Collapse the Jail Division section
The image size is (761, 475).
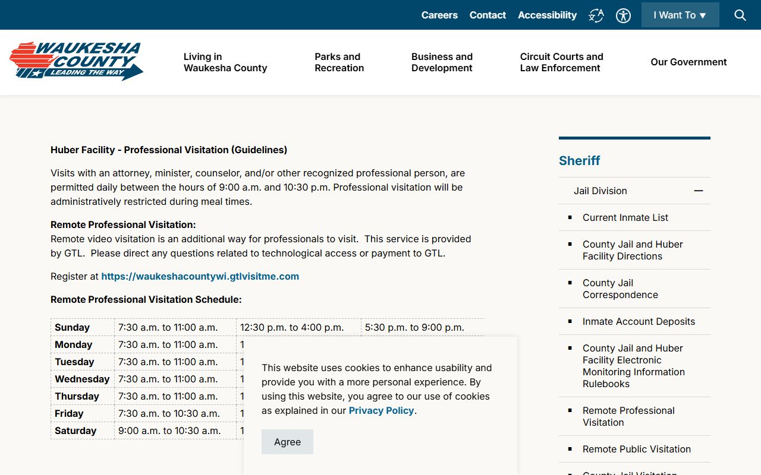pos(699,191)
